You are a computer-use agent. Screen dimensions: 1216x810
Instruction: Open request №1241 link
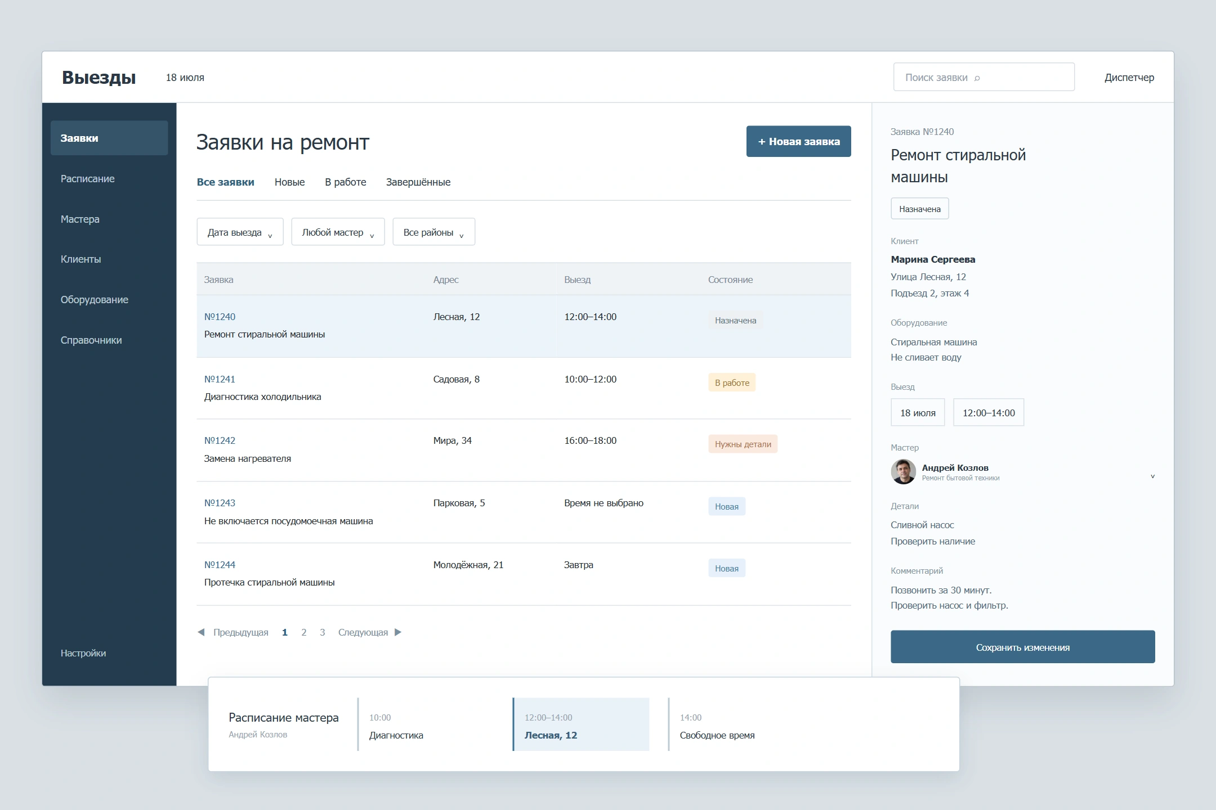(x=220, y=379)
